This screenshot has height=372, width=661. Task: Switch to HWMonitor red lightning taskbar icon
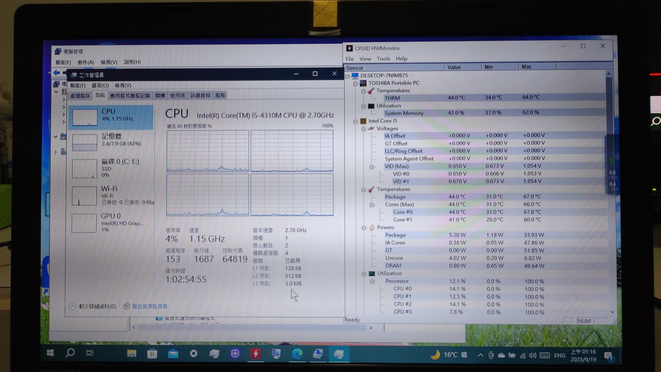tap(256, 353)
